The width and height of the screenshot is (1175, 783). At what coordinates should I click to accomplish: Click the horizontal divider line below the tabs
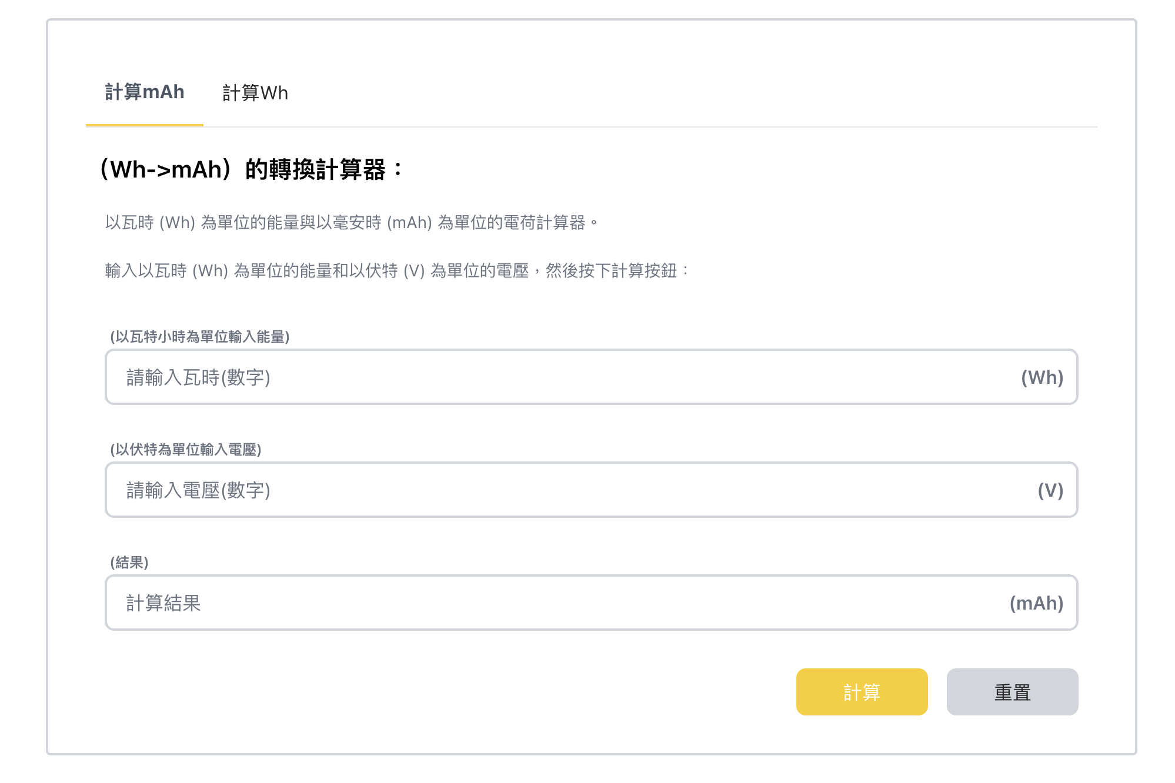coord(647,126)
